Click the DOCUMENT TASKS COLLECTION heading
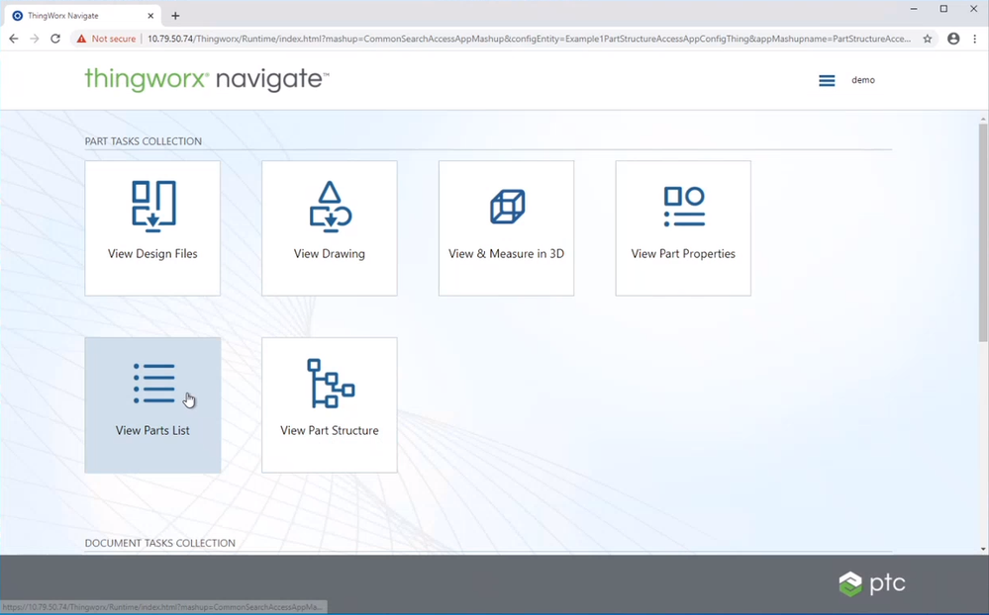The image size is (989, 615). 160,543
